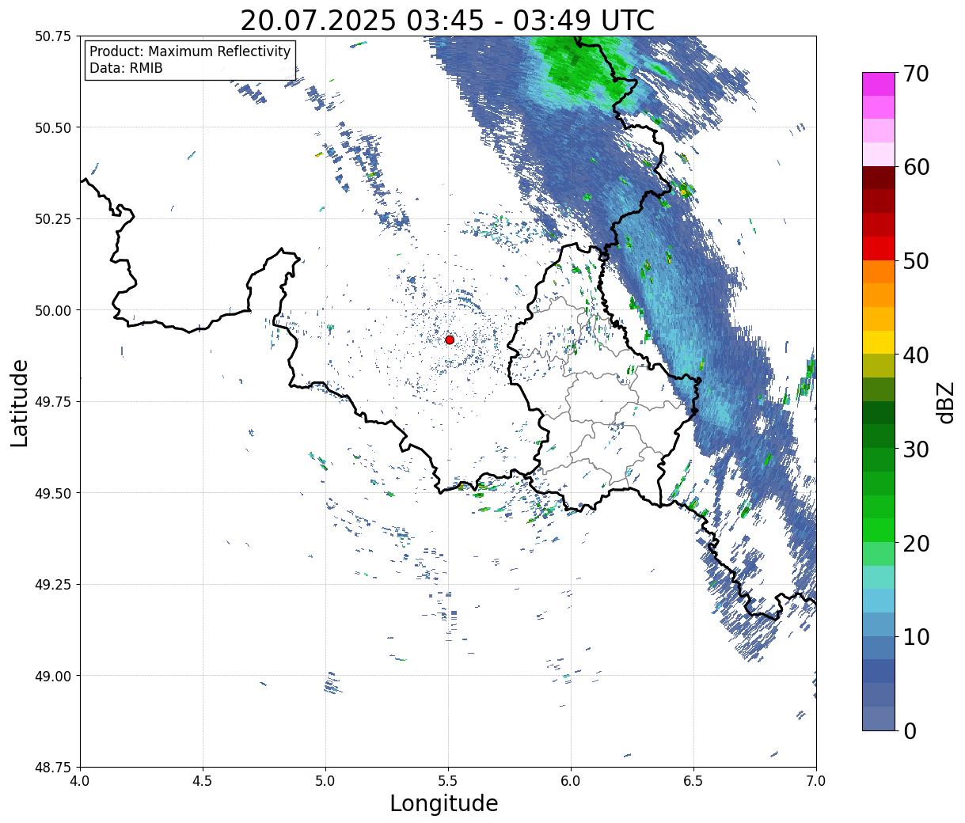This screenshot has width=965, height=823.
Task: Click the 20 tick label on colorbar
Action: 915,544
